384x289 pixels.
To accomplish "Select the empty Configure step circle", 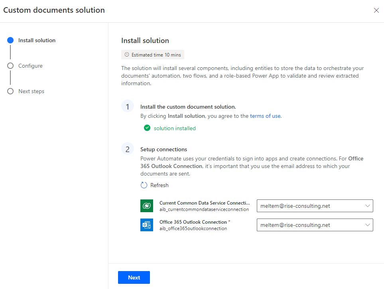I will (x=10, y=66).
